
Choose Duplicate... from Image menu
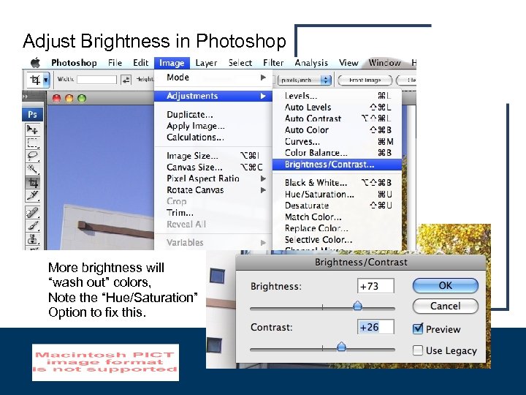[x=213, y=115]
